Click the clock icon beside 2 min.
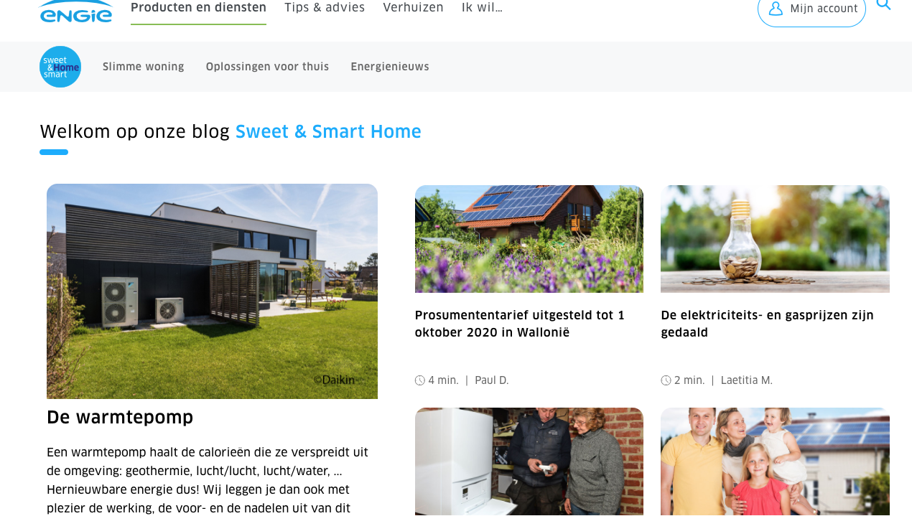 pos(666,380)
